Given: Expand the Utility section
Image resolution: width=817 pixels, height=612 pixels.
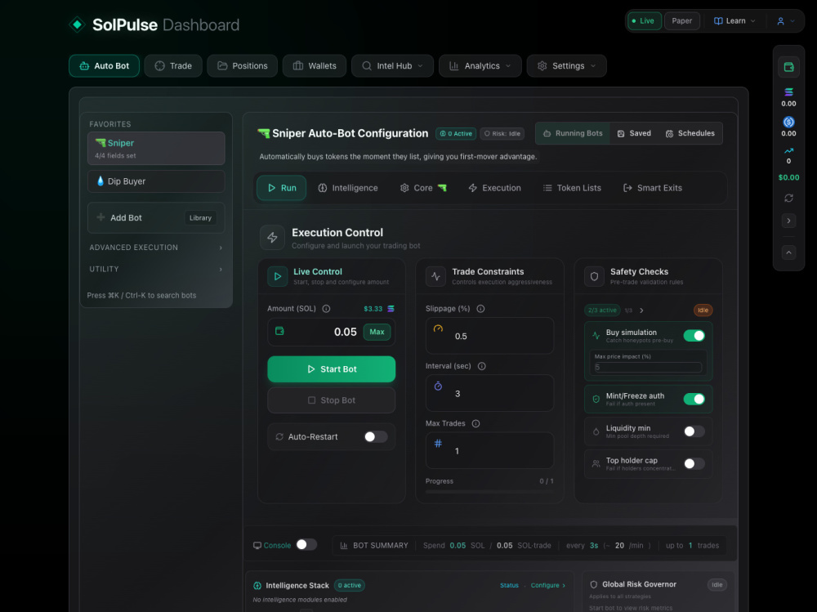Looking at the screenshot, I should [156, 269].
